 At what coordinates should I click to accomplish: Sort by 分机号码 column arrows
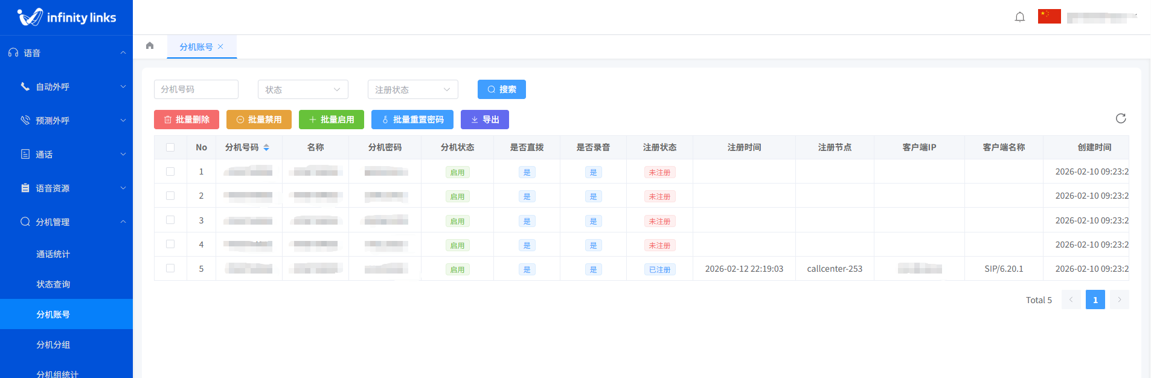pyautogui.click(x=266, y=147)
